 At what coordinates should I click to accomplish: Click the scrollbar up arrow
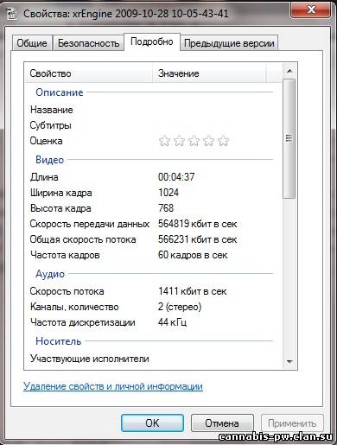(289, 71)
